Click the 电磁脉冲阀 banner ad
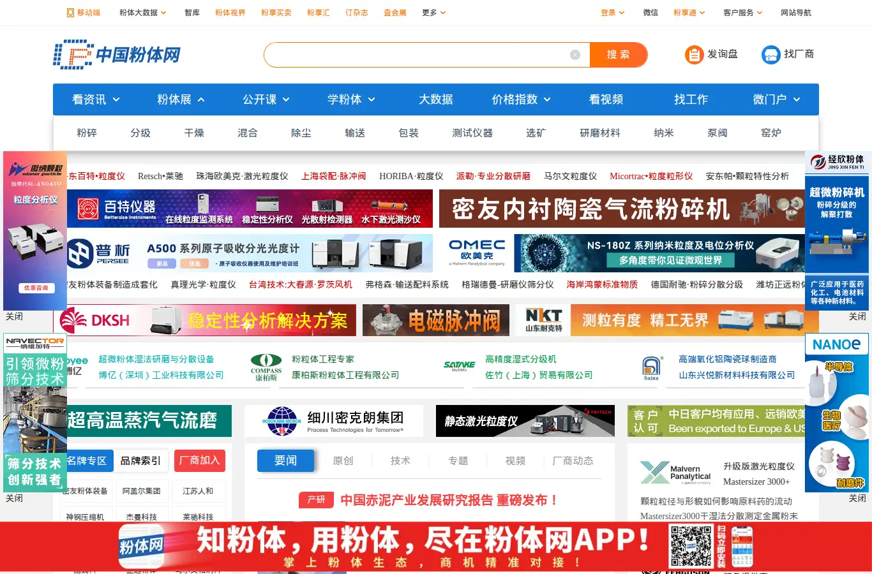Viewport: 872px width, 574px height. point(436,320)
